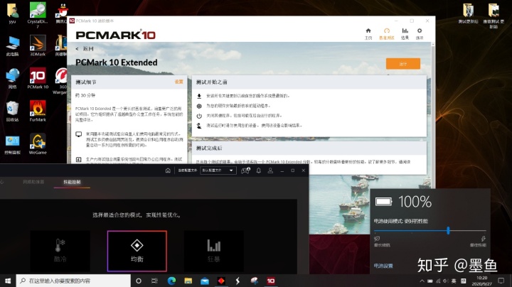Click the network tray icon
The height and width of the screenshot is (287, 512).
[x=438, y=281]
